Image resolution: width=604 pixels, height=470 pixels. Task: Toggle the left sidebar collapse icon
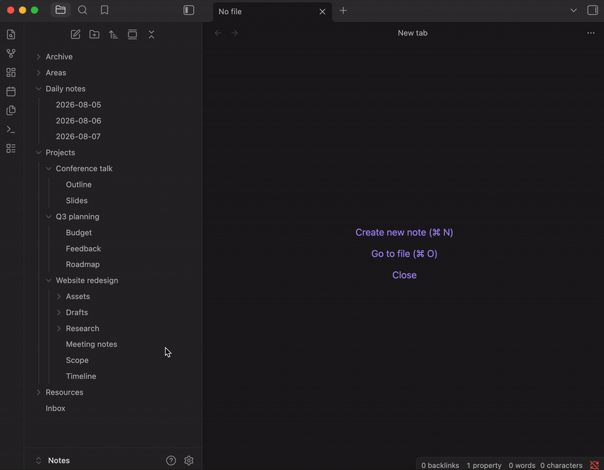tap(189, 10)
